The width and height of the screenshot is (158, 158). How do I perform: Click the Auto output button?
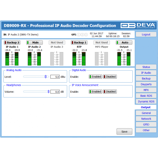point(124,42)
